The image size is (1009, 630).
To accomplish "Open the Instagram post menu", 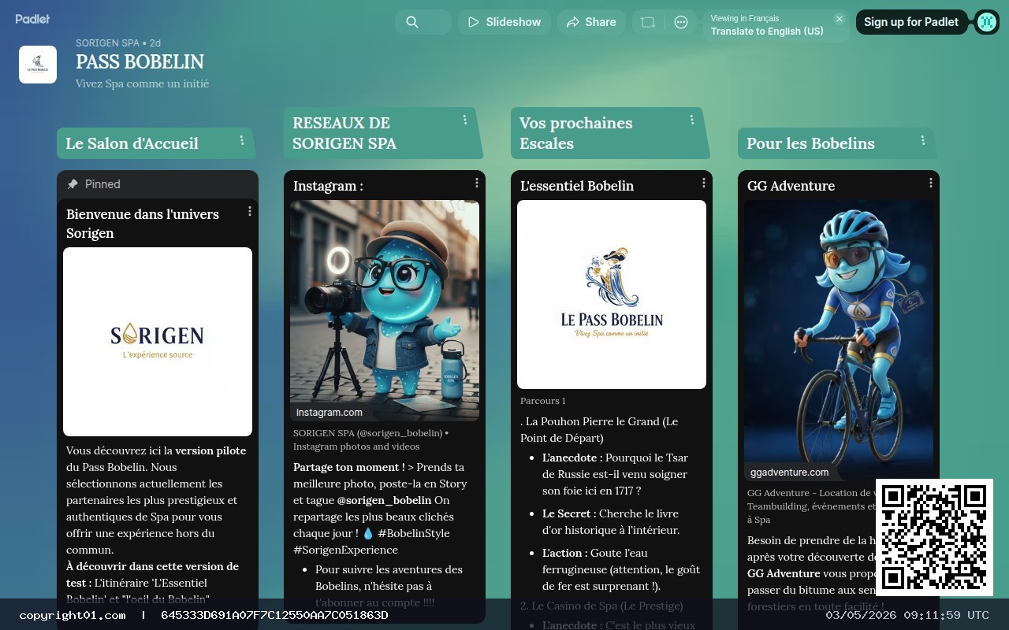I will click(x=477, y=183).
